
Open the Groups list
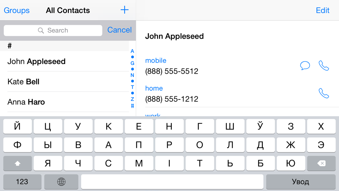tap(17, 11)
